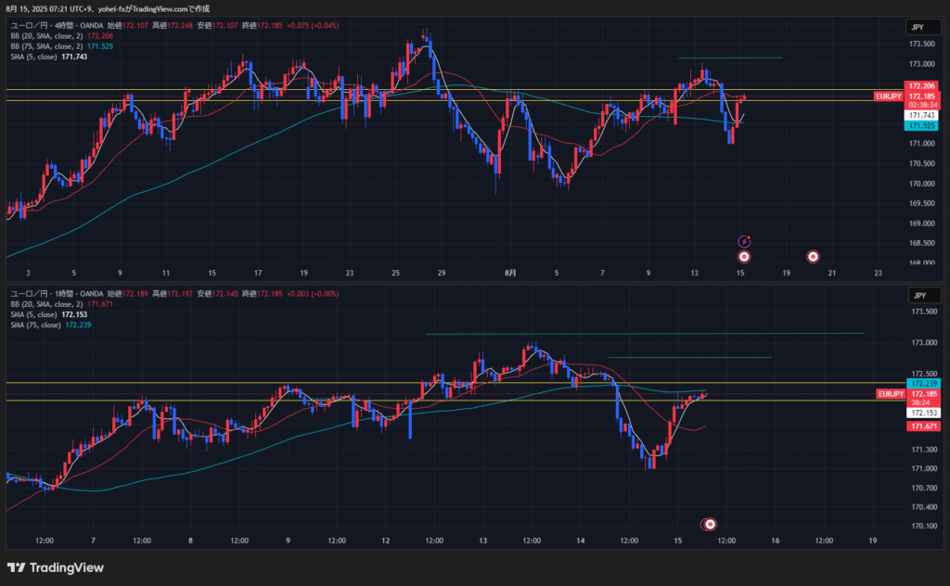Viewport: 950px width, 586px height.
Task: Click the event marker on lower chart
Action: [x=710, y=524]
